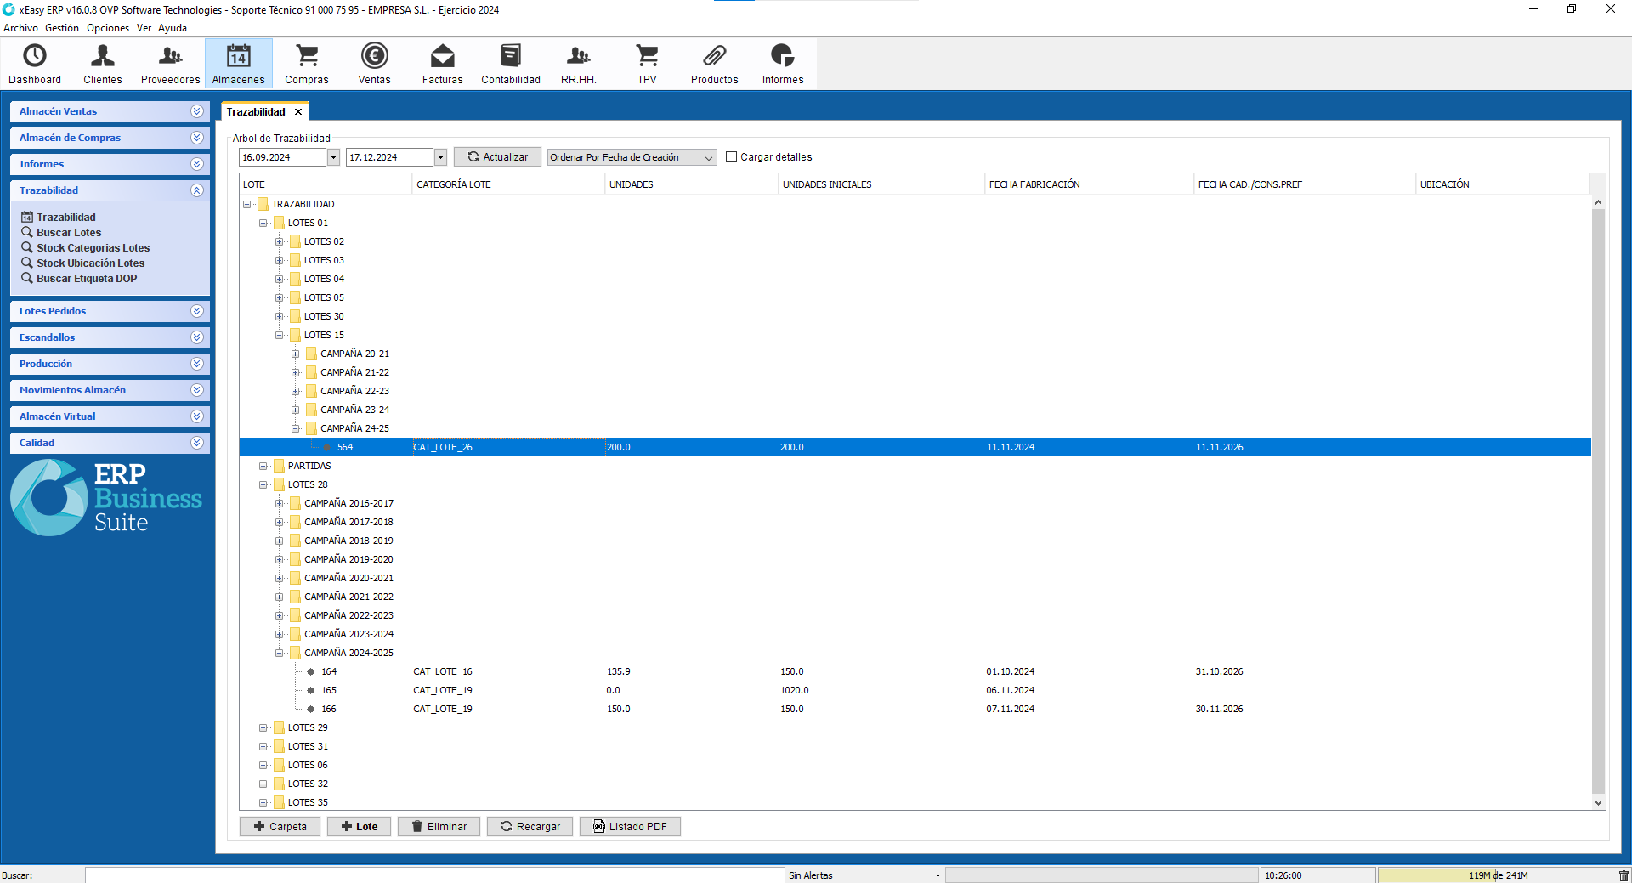The image size is (1632, 883).
Task: Collapse the Trazabilidad sidebar panel
Action: tap(197, 190)
